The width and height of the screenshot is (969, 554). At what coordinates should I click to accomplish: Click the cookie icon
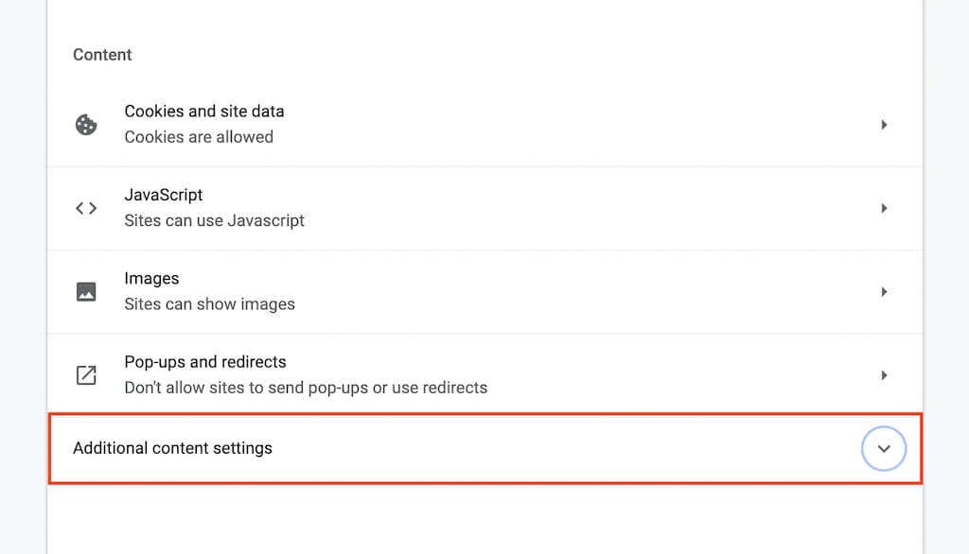[86, 125]
